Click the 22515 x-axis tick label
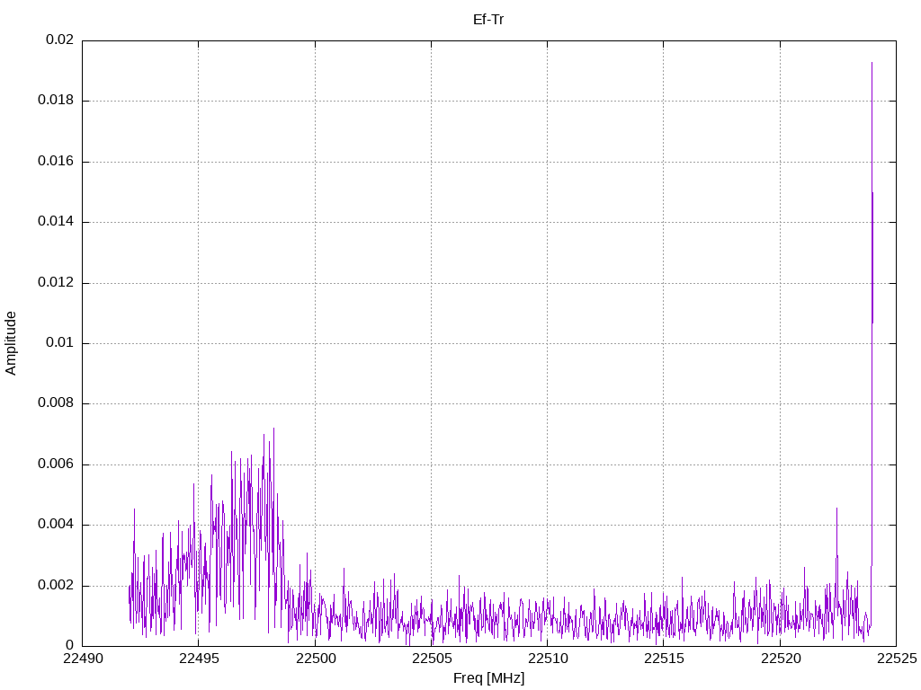The width and height of the screenshot is (921, 690). click(663, 659)
